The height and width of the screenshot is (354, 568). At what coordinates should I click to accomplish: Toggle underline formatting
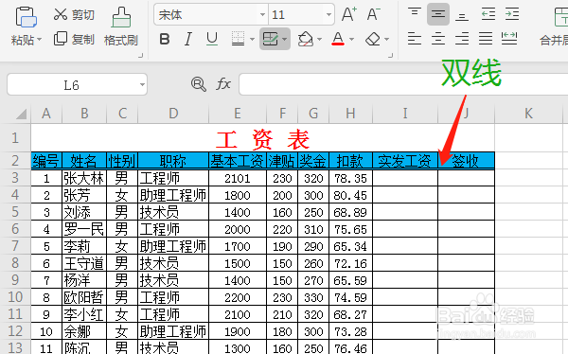(212, 39)
